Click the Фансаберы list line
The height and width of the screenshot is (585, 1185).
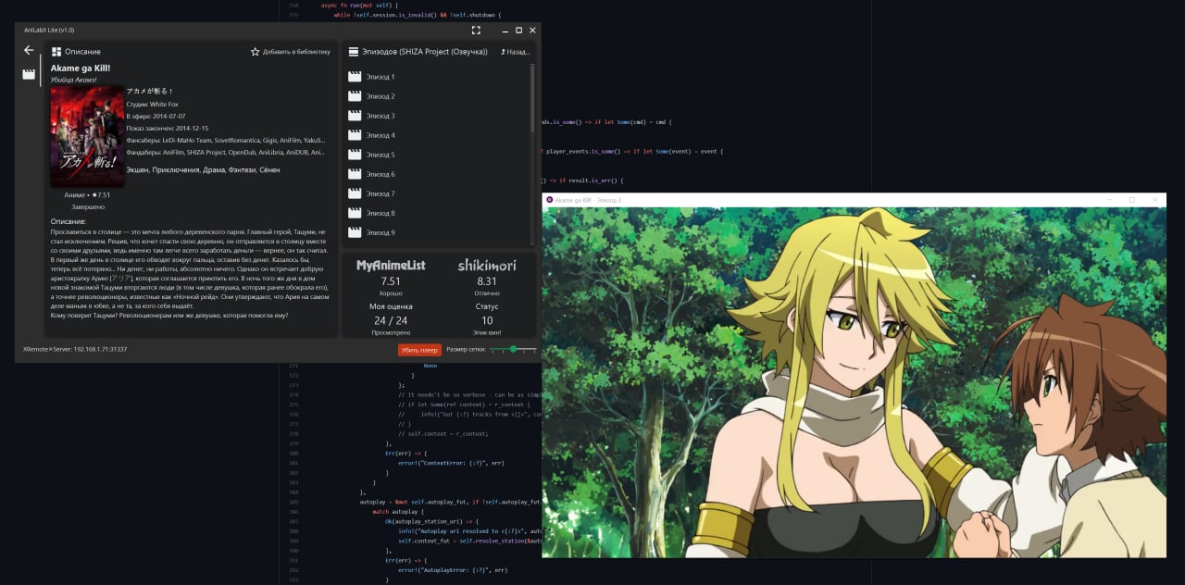(226, 140)
